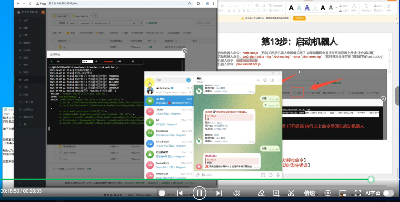
Task: Open video player settings gear
Action: pos(328,193)
